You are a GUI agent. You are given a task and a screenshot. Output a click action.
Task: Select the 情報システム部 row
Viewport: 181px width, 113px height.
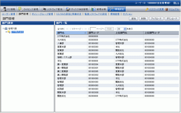point(117,57)
